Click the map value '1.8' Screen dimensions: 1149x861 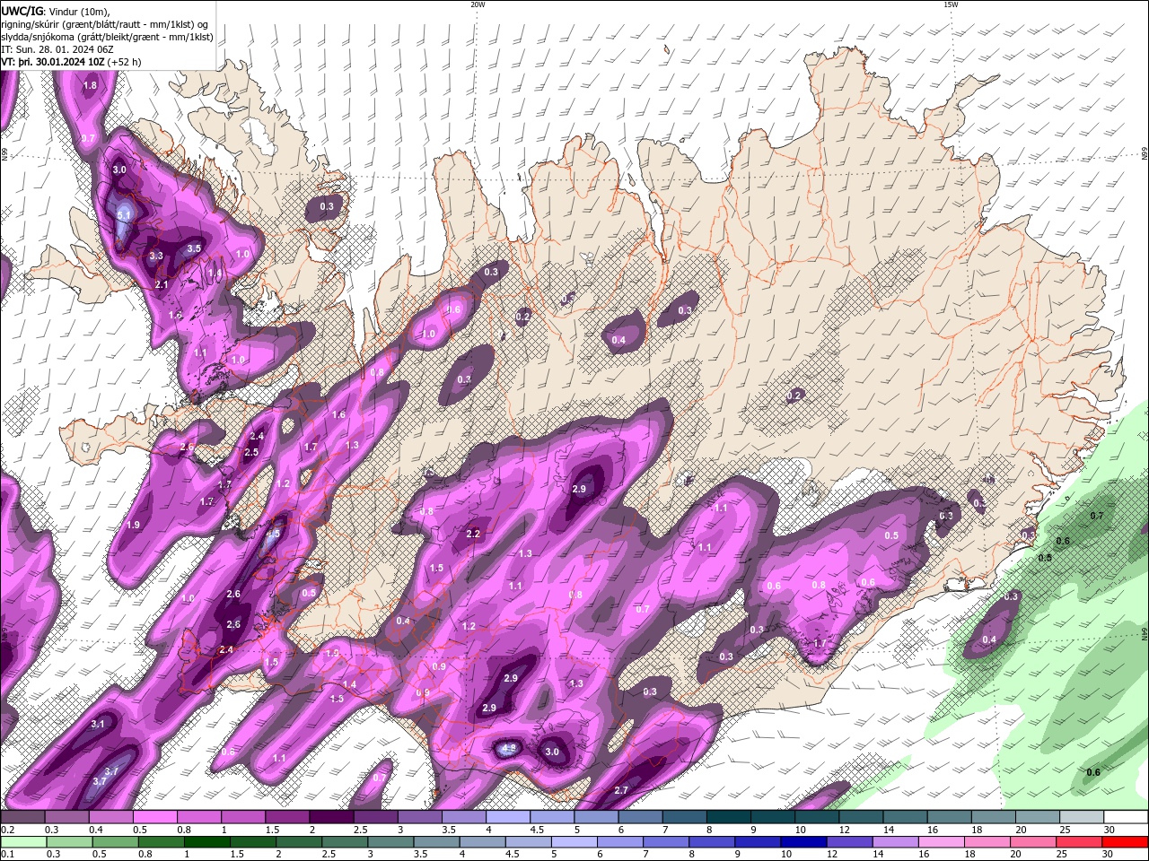pyautogui.click(x=90, y=86)
